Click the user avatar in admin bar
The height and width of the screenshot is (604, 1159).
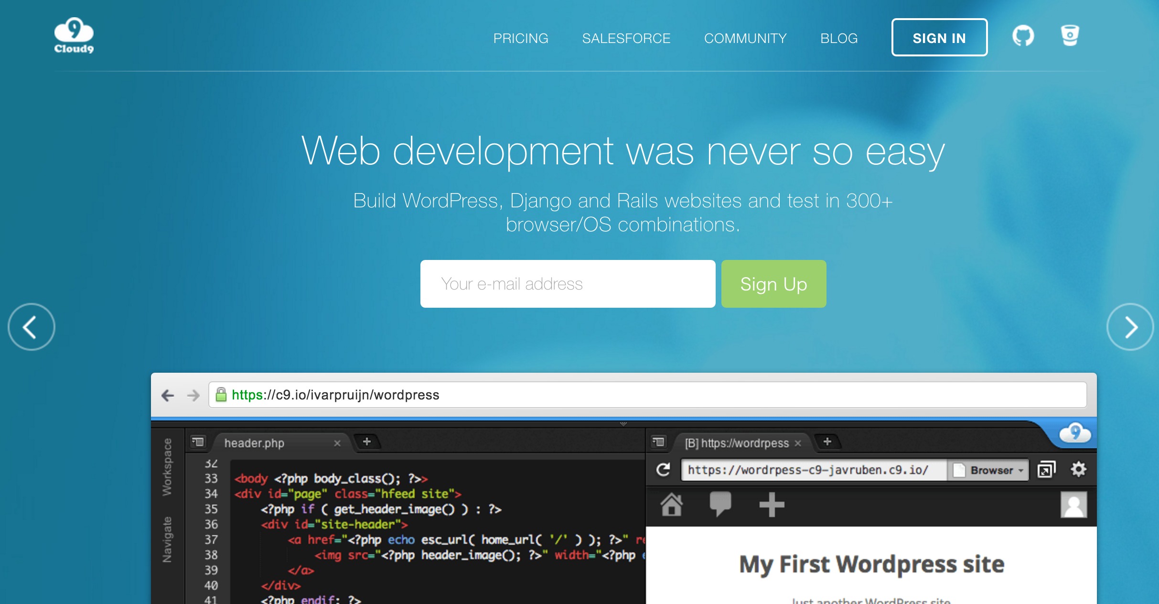click(x=1074, y=505)
